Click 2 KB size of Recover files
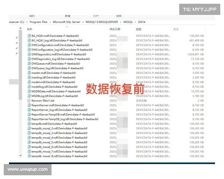 pos(200,100)
